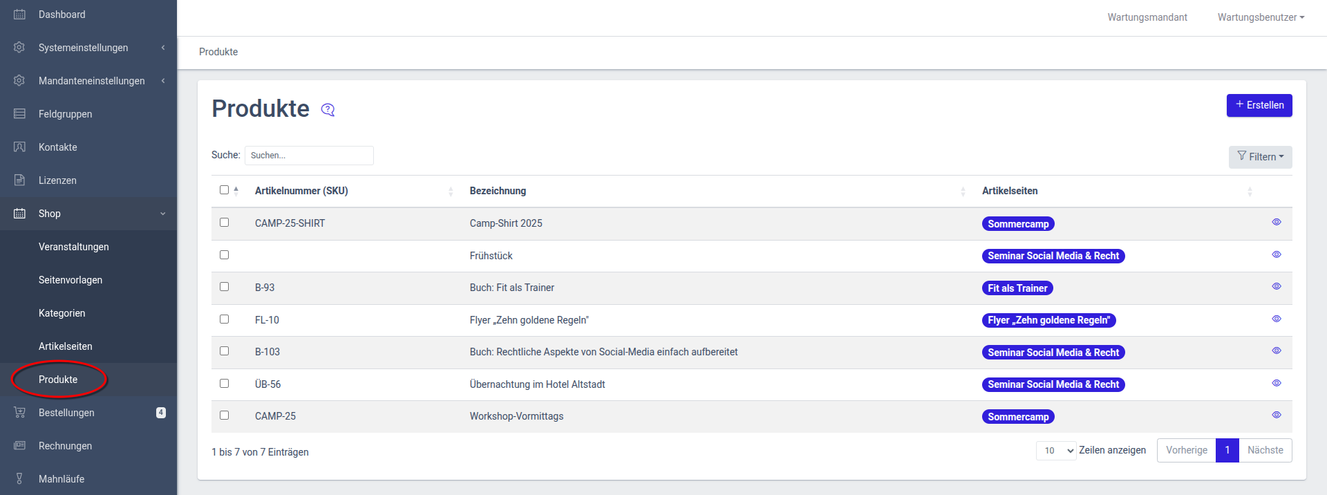Click into the Suchen search field

[309, 156]
